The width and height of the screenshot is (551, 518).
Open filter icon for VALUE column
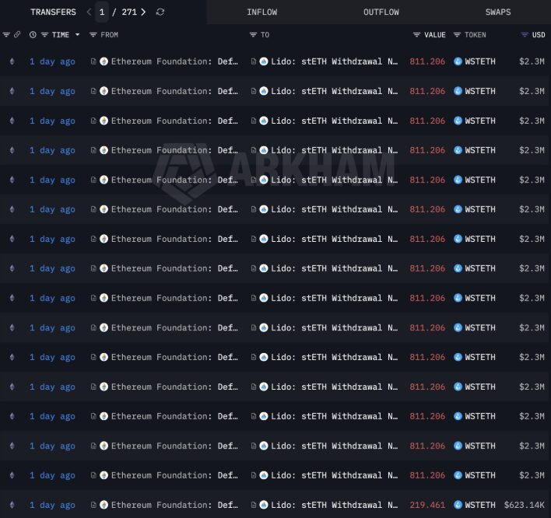pyautogui.click(x=417, y=35)
